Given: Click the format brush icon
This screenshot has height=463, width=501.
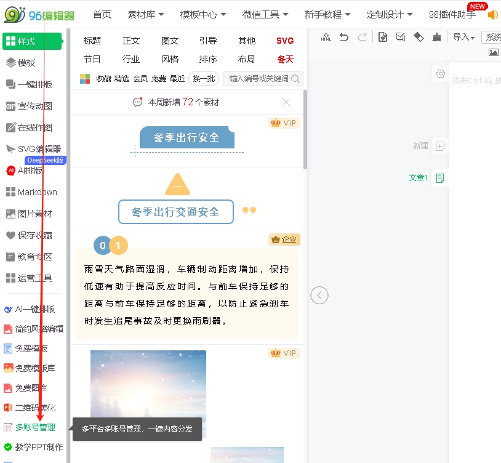Looking at the screenshot, I should [x=436, y=38].
